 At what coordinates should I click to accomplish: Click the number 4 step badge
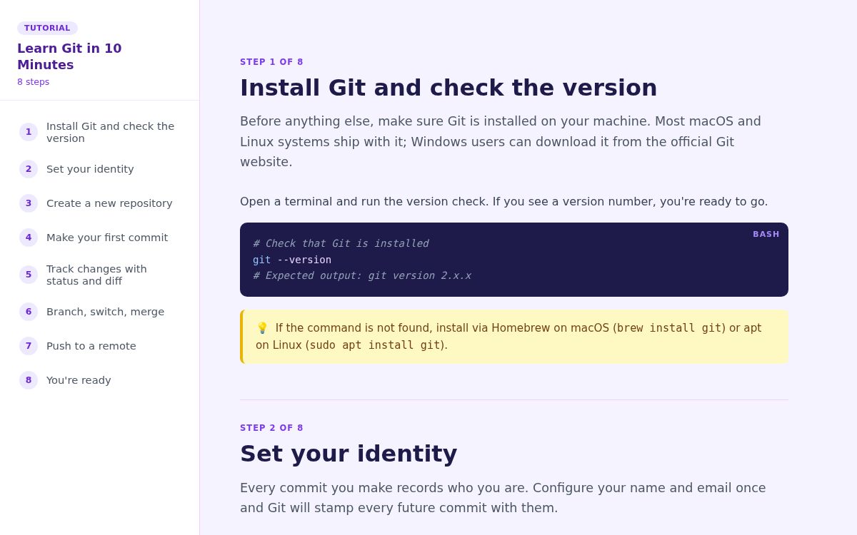click(x=29, y=238)
